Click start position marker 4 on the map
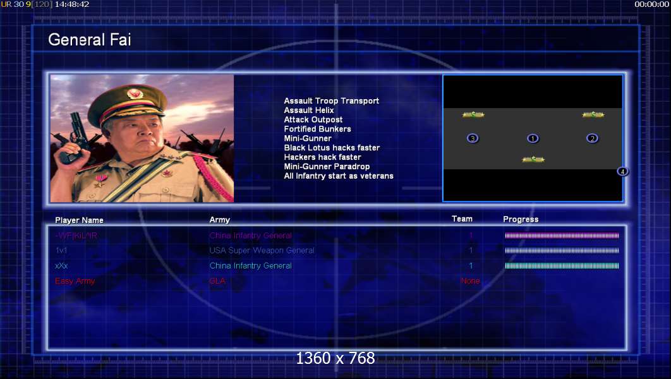This screenshot has height=379, width=671. click(x=622, y=172)
